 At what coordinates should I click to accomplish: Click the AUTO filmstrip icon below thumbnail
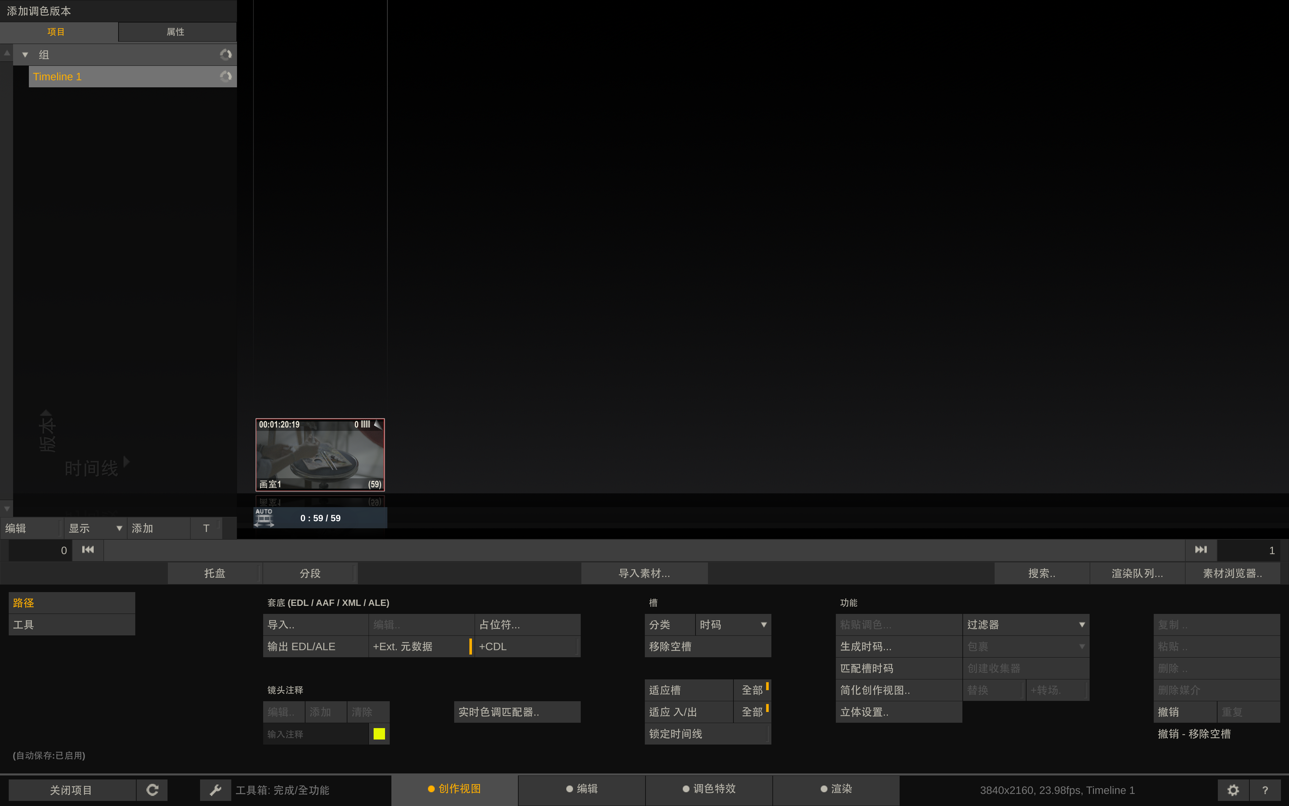point(264,518)
